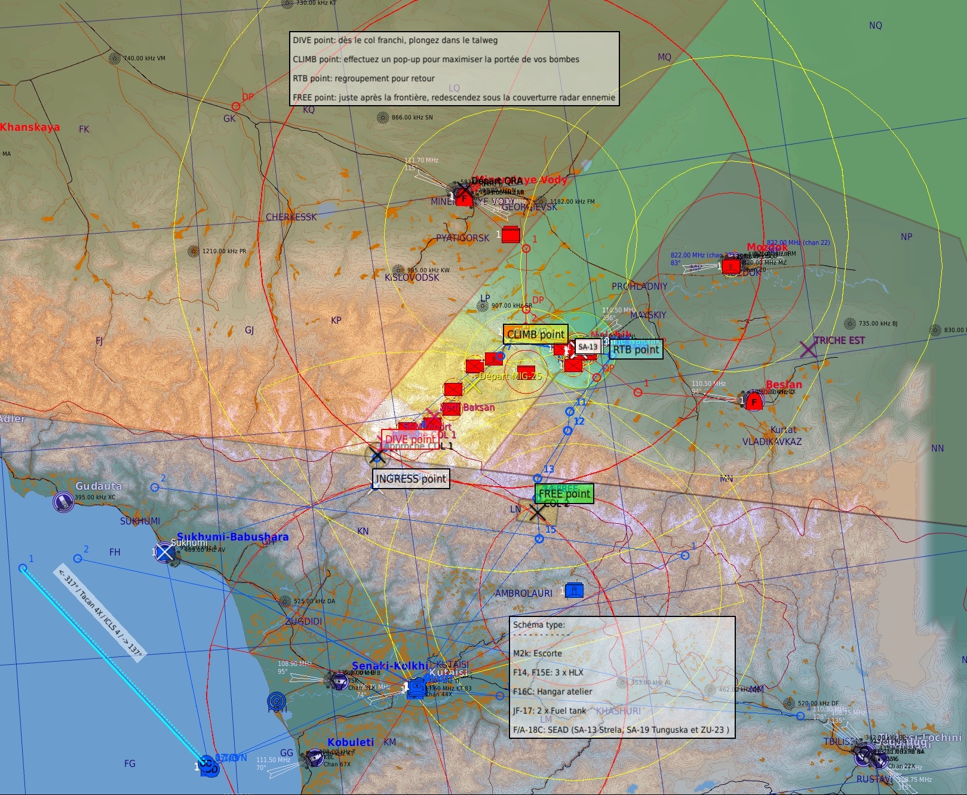Image resolution: width=967 pixels, height=795 pixels.
Task: Click the "Schéma type:" heading
Action: (x=539, y=625)
